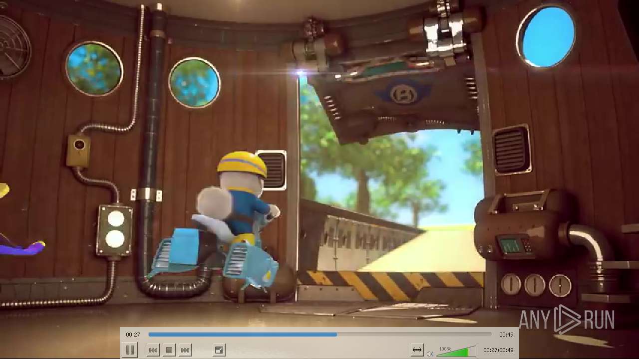Mute audio via the speaker icon
Viewport: 639px width, 359px height.
point(430,354)
